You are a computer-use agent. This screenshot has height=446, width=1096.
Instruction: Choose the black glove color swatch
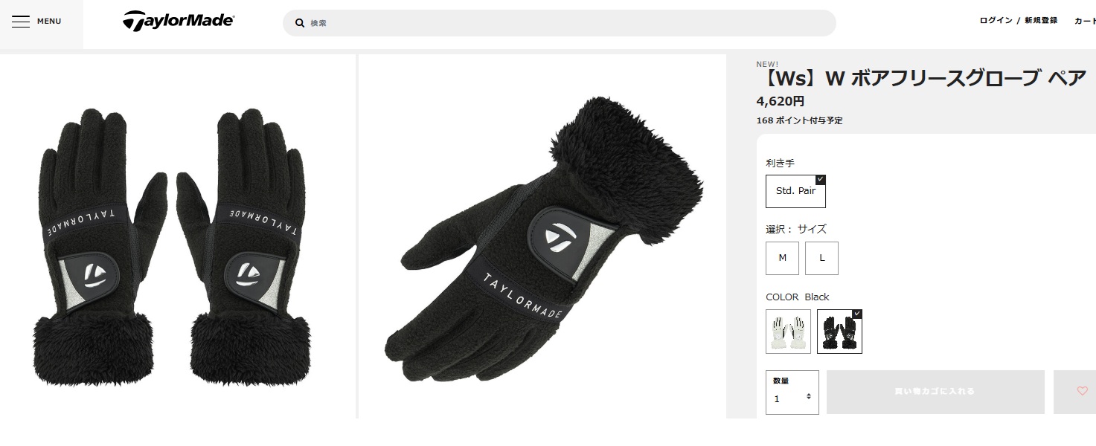839,332
